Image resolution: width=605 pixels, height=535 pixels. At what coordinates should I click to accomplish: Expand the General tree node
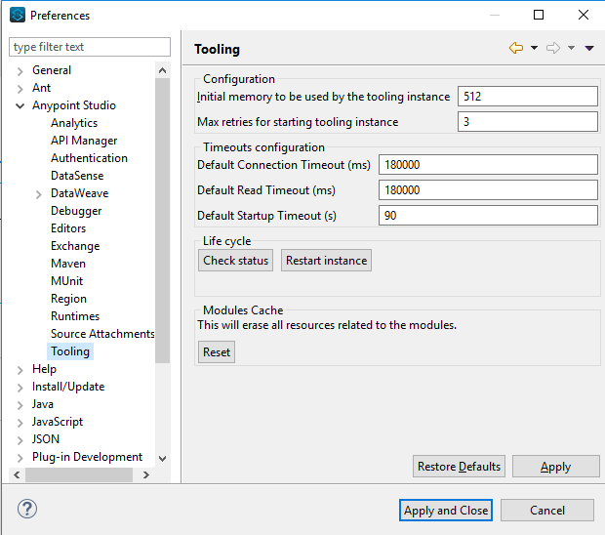(20, 71)
